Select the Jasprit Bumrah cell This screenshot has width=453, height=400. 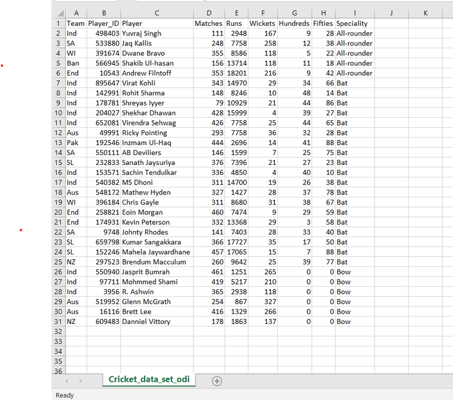point(157,272)
